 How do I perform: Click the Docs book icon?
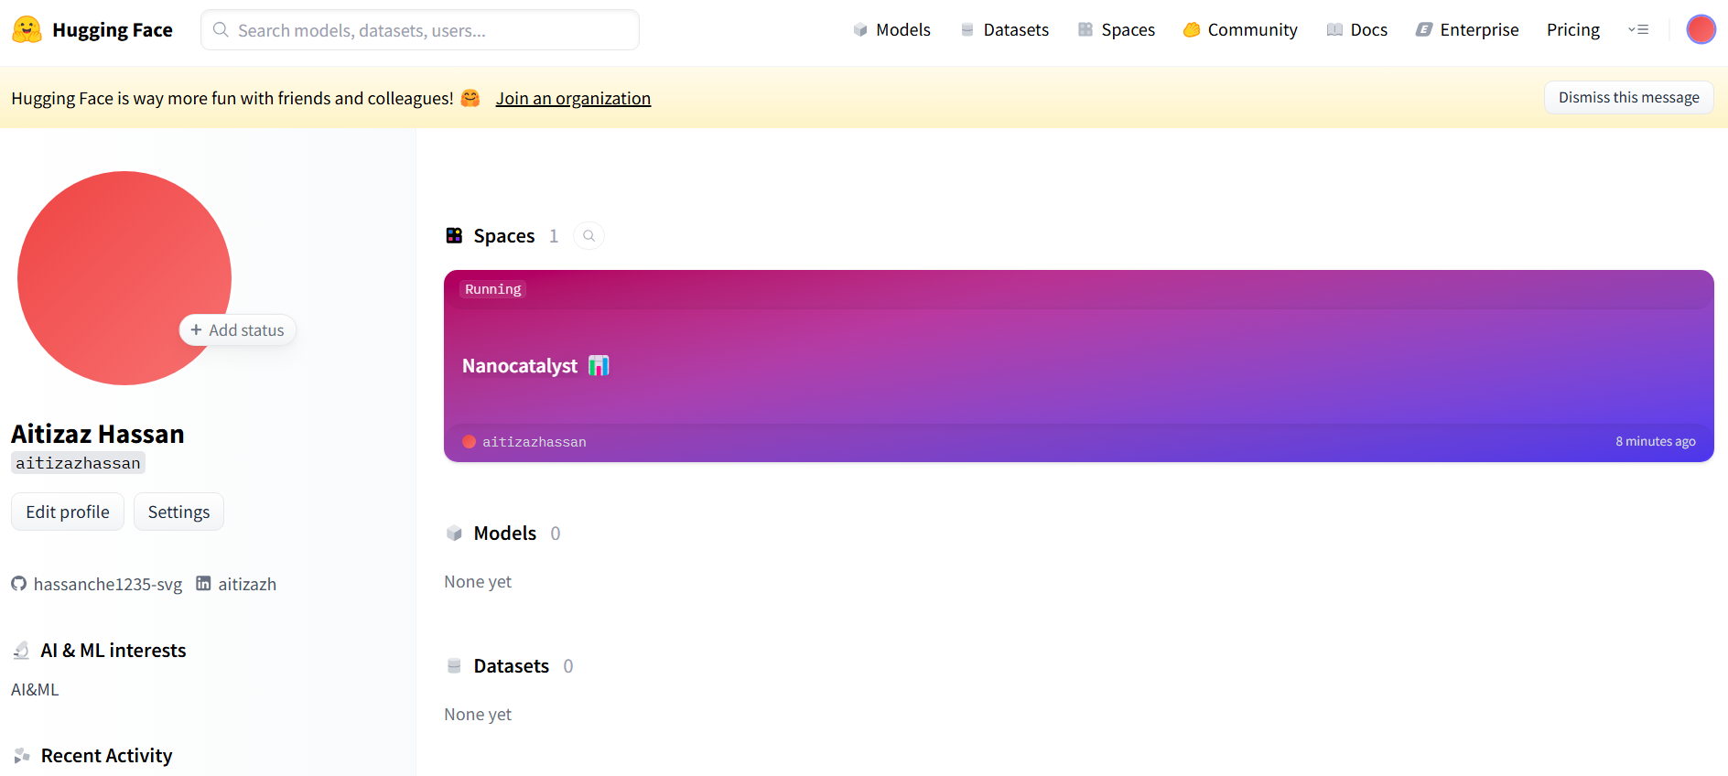pyautogui.click(x=1334, y=30)
